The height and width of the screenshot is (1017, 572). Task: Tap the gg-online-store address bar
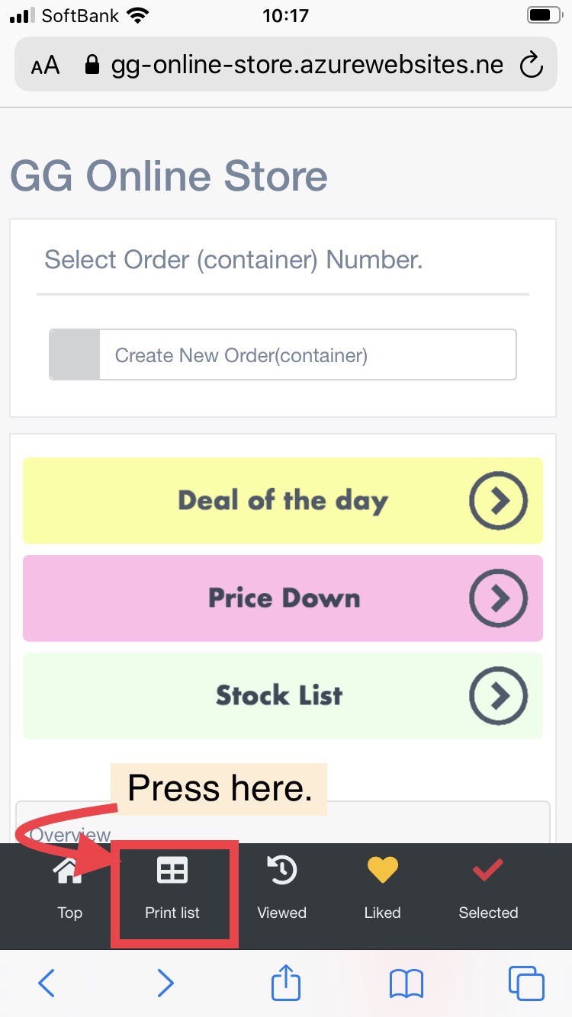tap(305, 65)
